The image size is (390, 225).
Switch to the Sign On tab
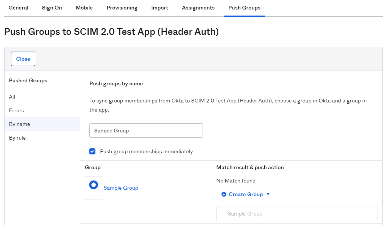52,8
